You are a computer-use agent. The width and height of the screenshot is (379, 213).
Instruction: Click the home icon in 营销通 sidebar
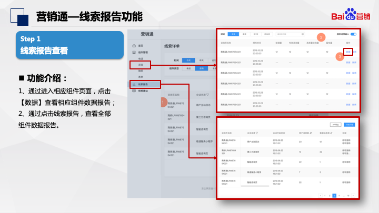click(x=134, y=46)
